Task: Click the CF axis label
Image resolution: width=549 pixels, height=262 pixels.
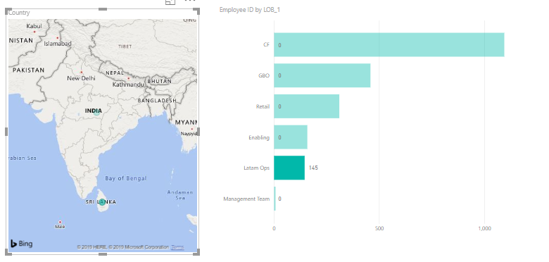Action: pyautogui.click(x=267, y=45)
